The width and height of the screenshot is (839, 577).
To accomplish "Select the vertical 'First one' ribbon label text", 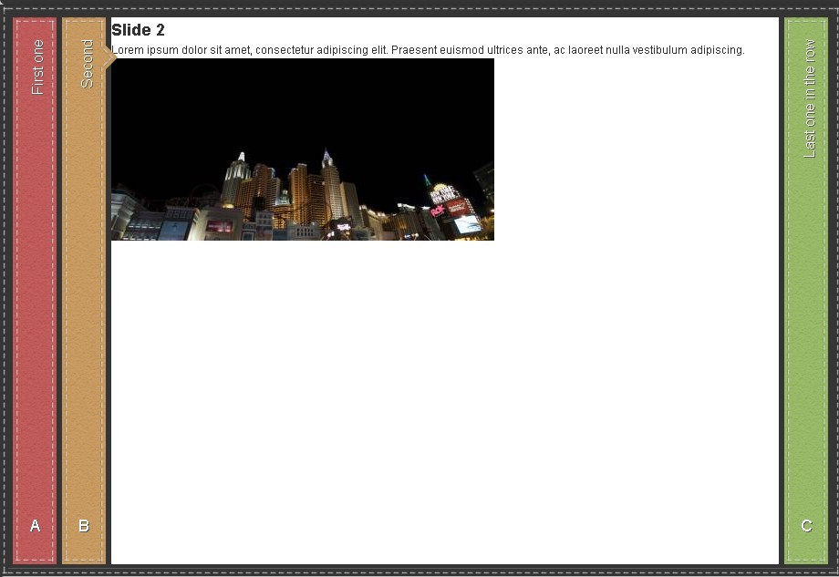I will (36, 60).
